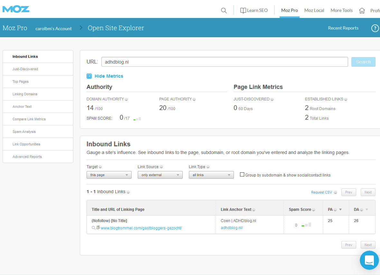Click magnifier icon beside blogtrommel link
Image resolution: width=380 pixels, height=275 pixels.
(94, 228)
